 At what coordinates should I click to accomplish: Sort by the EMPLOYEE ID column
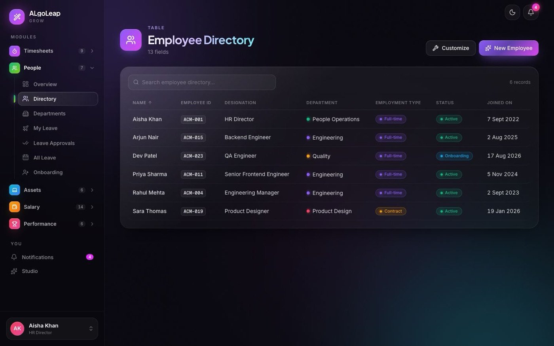[196, 103]
